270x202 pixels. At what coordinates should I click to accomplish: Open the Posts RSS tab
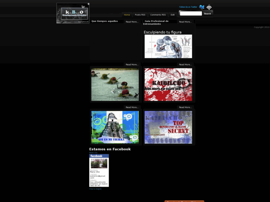[x=140, y=15]
